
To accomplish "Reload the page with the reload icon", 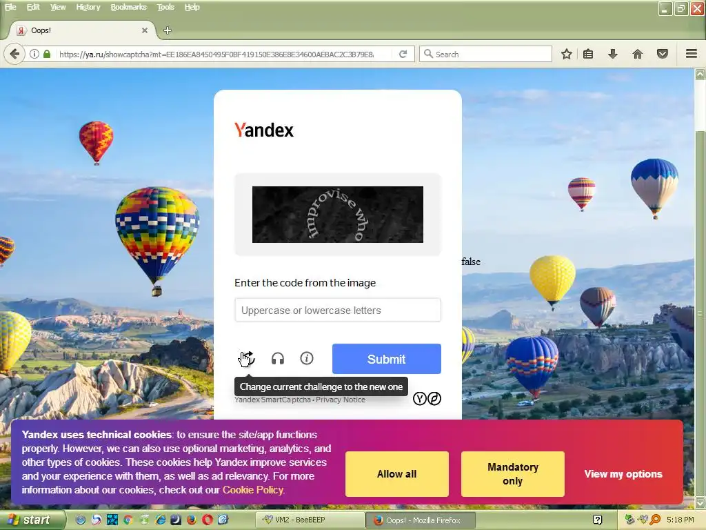I will pyautogui.click(x=403, y=54).
